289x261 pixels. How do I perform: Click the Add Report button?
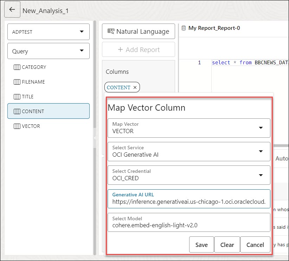click(138, 49)
